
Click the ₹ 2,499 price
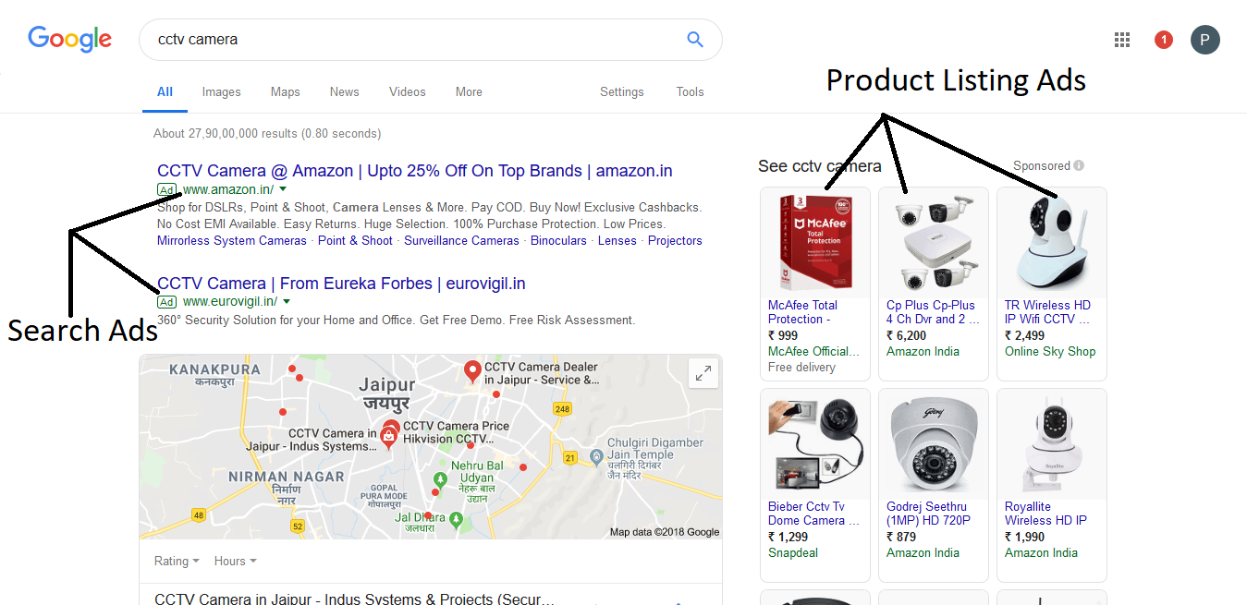click(1024, 335)
